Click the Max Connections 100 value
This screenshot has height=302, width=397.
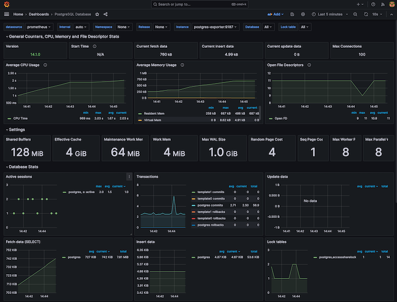362,55
